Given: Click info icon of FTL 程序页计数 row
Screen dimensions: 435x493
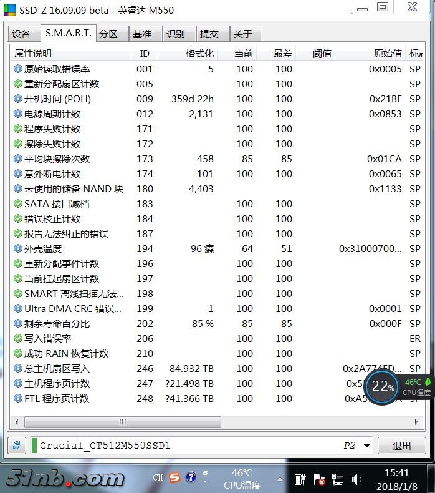Looking at the screenshot, I should pos(18,398).
